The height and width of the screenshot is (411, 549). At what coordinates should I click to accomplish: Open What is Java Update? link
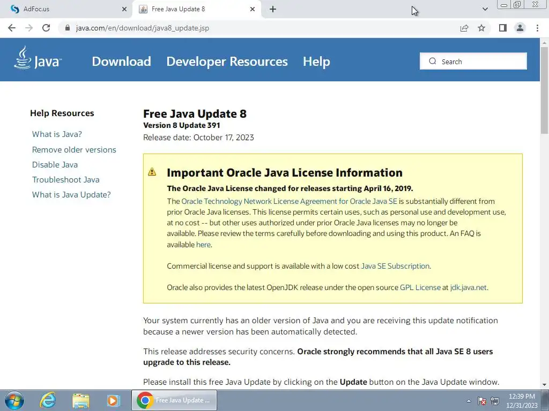pos(71,195)
